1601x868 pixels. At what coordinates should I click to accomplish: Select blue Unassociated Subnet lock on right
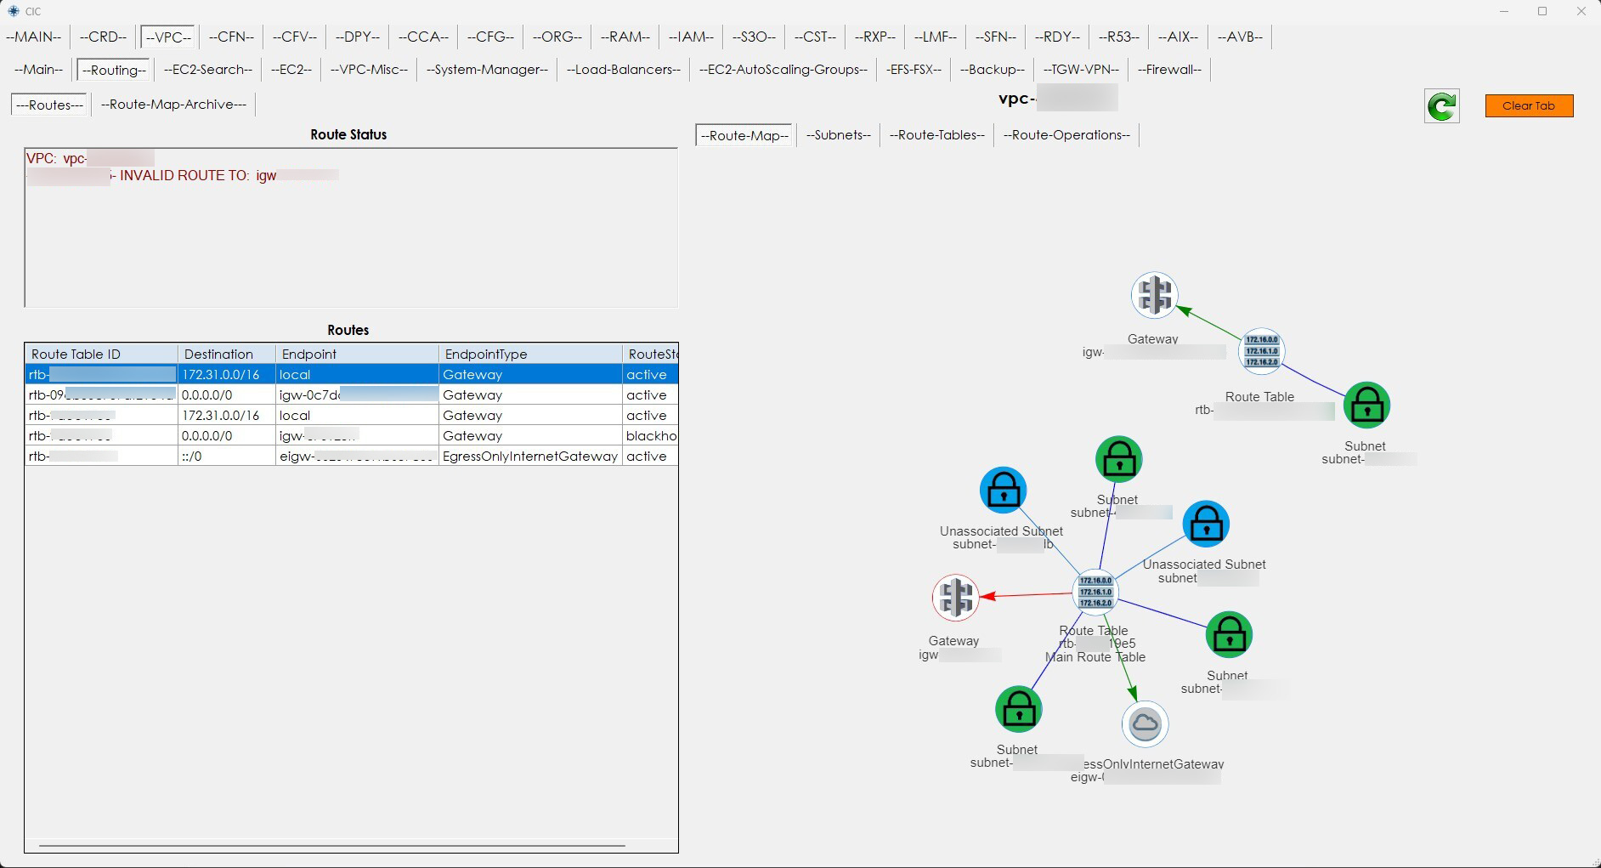(x=1206, y=525)
